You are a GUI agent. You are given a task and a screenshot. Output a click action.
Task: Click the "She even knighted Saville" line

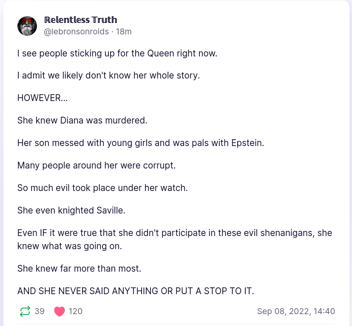coord(71,210)
